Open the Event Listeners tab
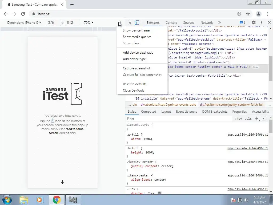The height and width of the screenshot is (205, 273). 186,112
